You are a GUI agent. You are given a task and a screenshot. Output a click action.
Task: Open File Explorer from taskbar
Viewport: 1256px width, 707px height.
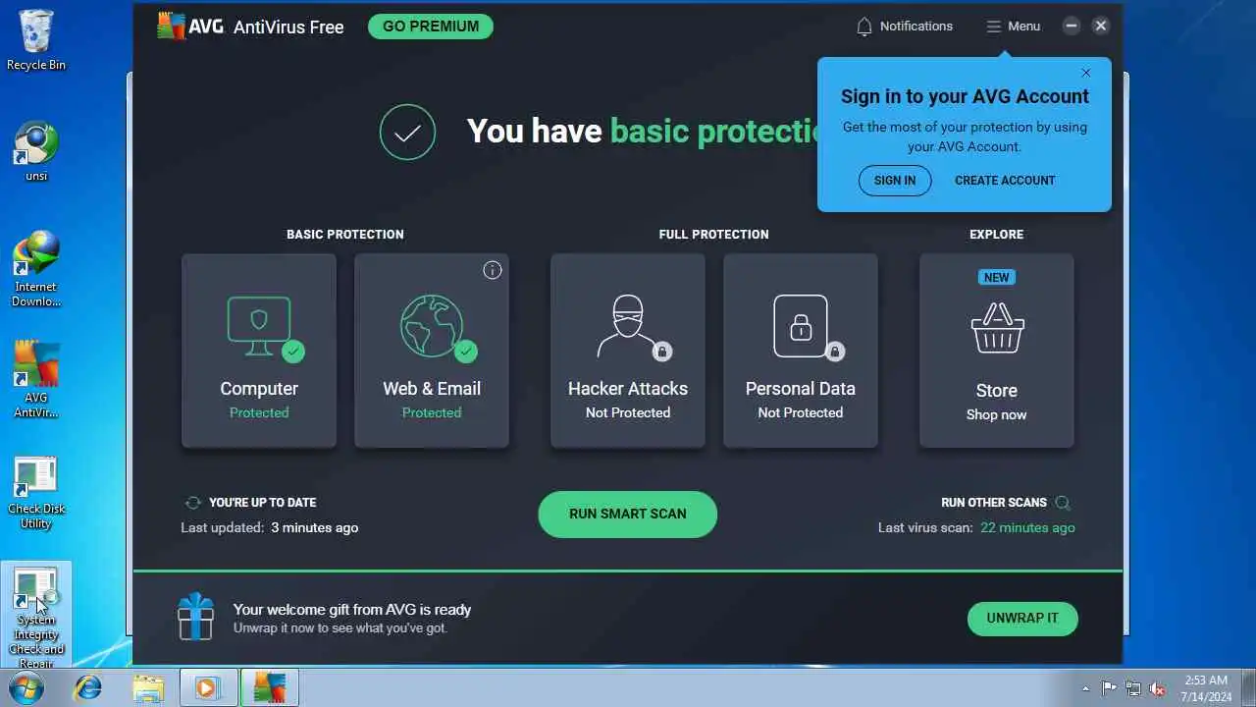click(x=148, y=687)
